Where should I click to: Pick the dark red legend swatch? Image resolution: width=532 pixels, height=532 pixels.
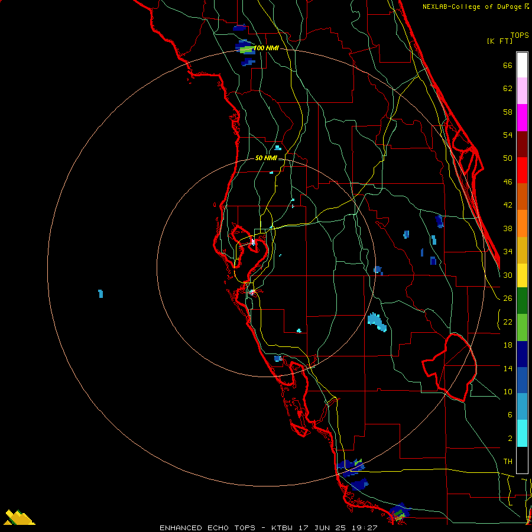[522, 144]
